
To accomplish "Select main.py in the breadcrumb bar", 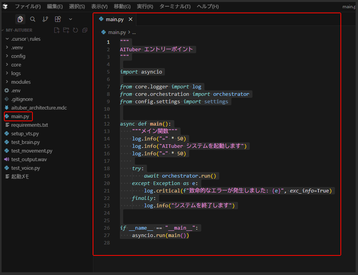I will [116, 32].
